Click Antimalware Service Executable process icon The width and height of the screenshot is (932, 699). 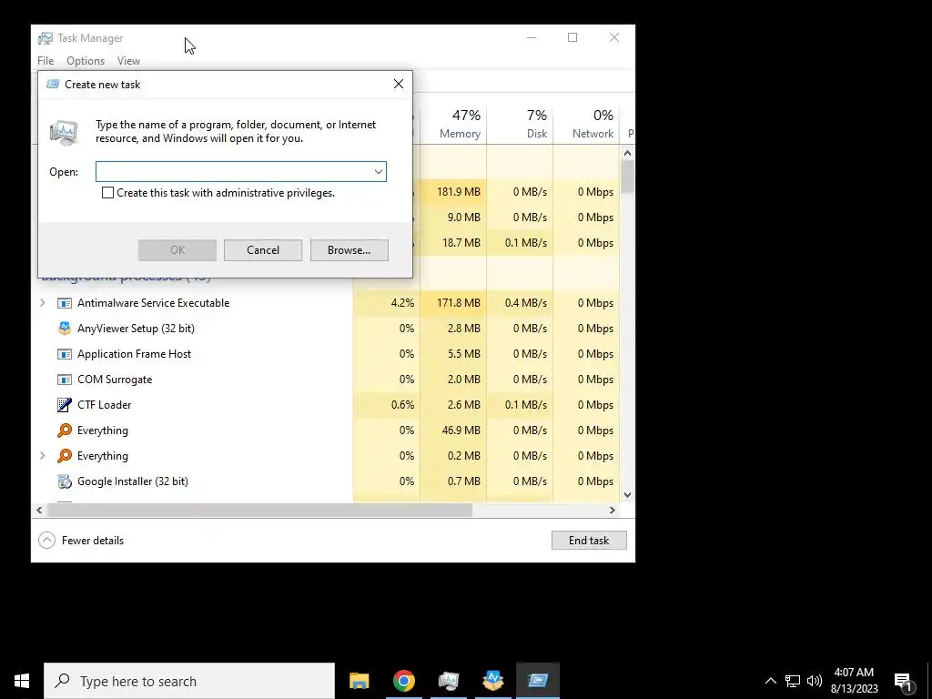pos(65,303)
